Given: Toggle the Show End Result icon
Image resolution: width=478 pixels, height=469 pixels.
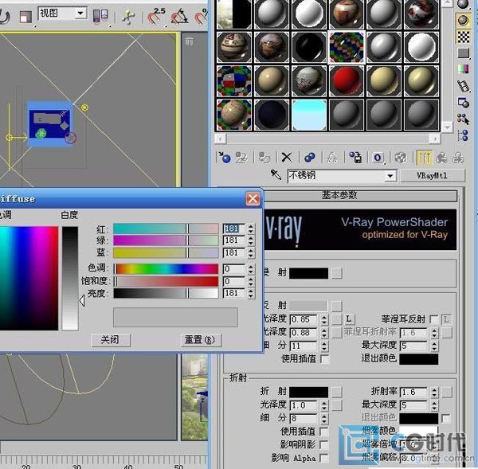Looking at the screenshot, I should point(425,158).
